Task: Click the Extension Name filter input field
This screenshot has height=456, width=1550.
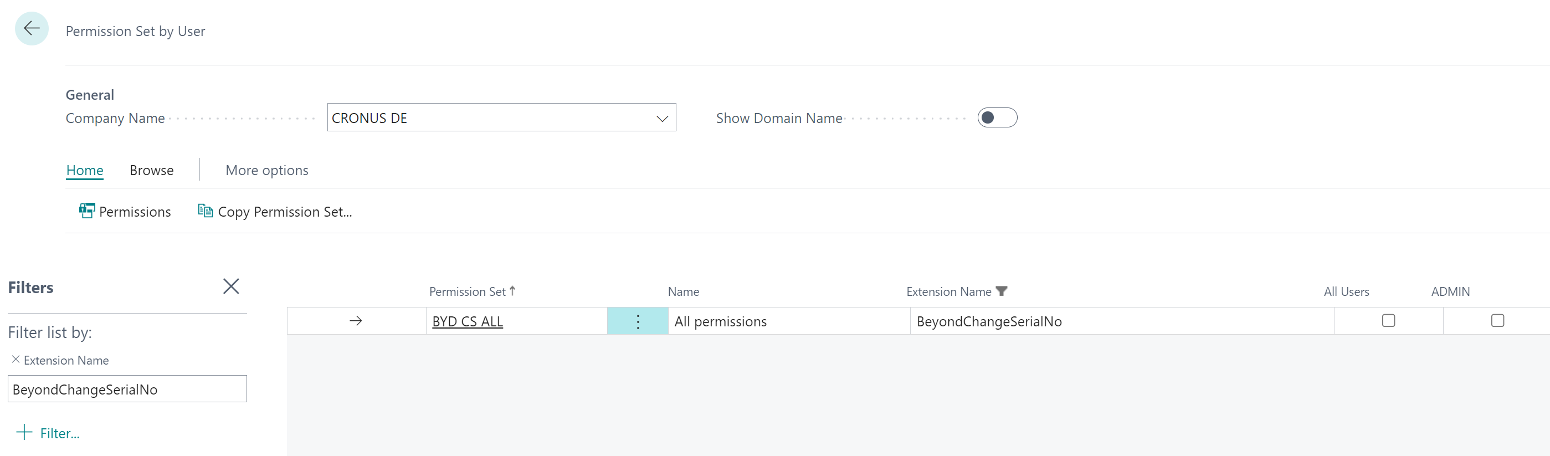Action: click(x=127, y=389)
